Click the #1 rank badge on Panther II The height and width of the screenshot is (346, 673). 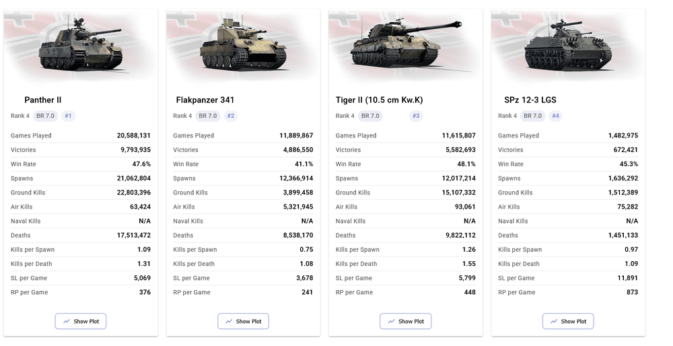tap(68, 116)
